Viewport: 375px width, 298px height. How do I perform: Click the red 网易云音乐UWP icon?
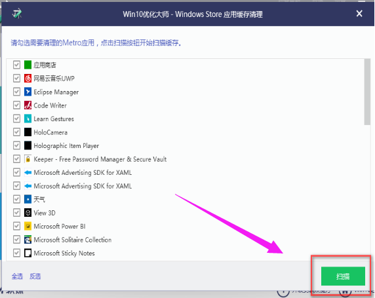pyautogui.click(x=28, y=78)
